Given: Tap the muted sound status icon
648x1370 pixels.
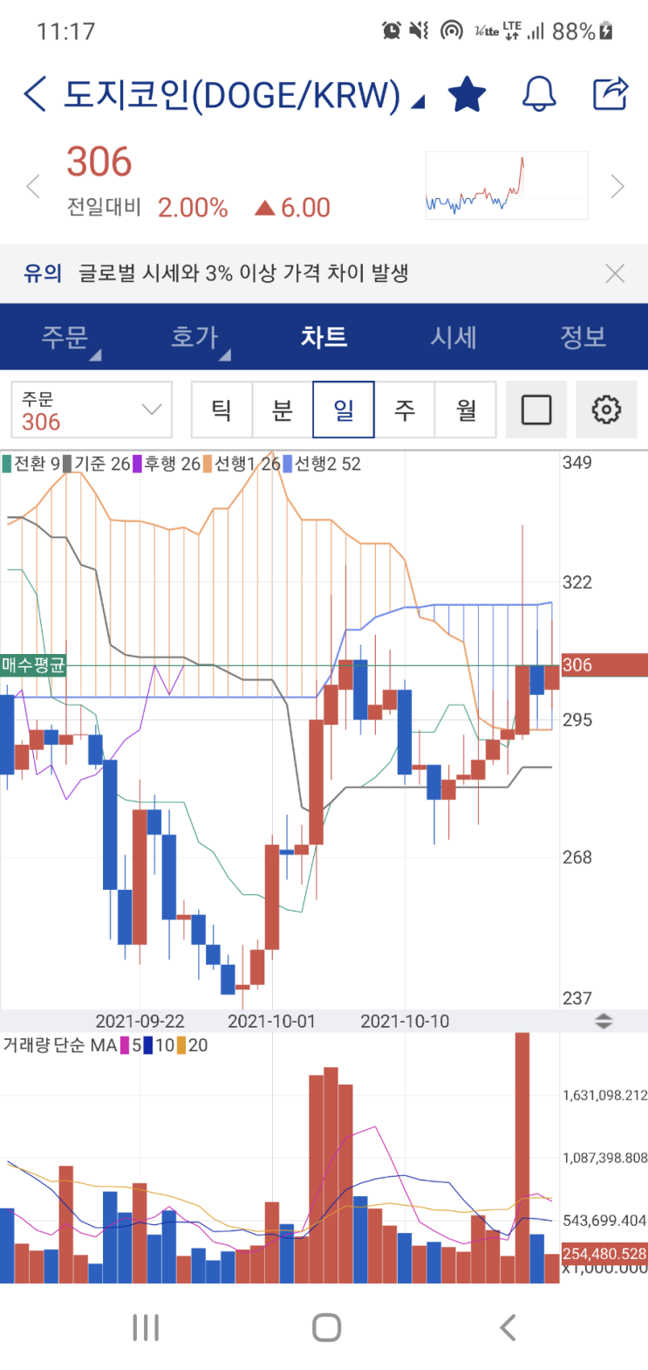Looking at the screenshot, I should [419, 31].
